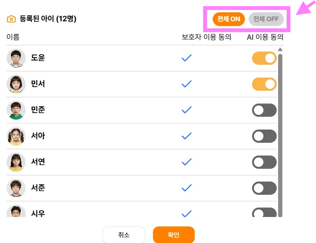This screenshot has height=243, width=316.
Task: Enable the AI consent toggle for 서연
Action: (264, 162)
